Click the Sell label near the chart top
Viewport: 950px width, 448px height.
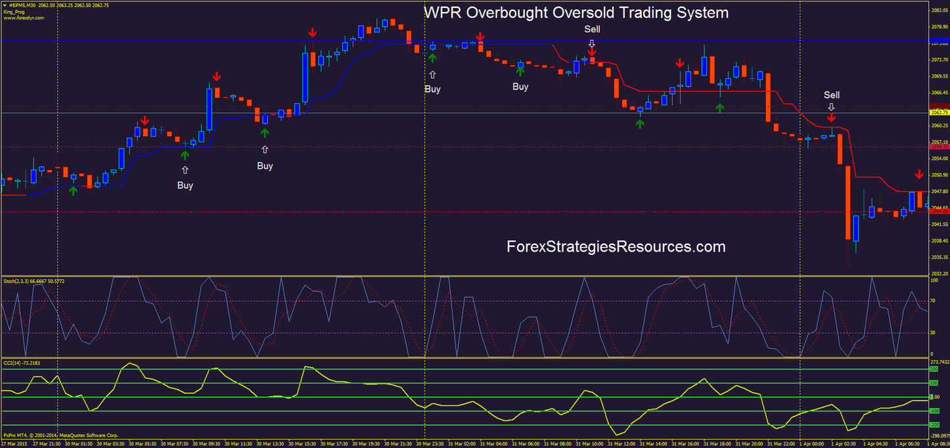[592, 29]
